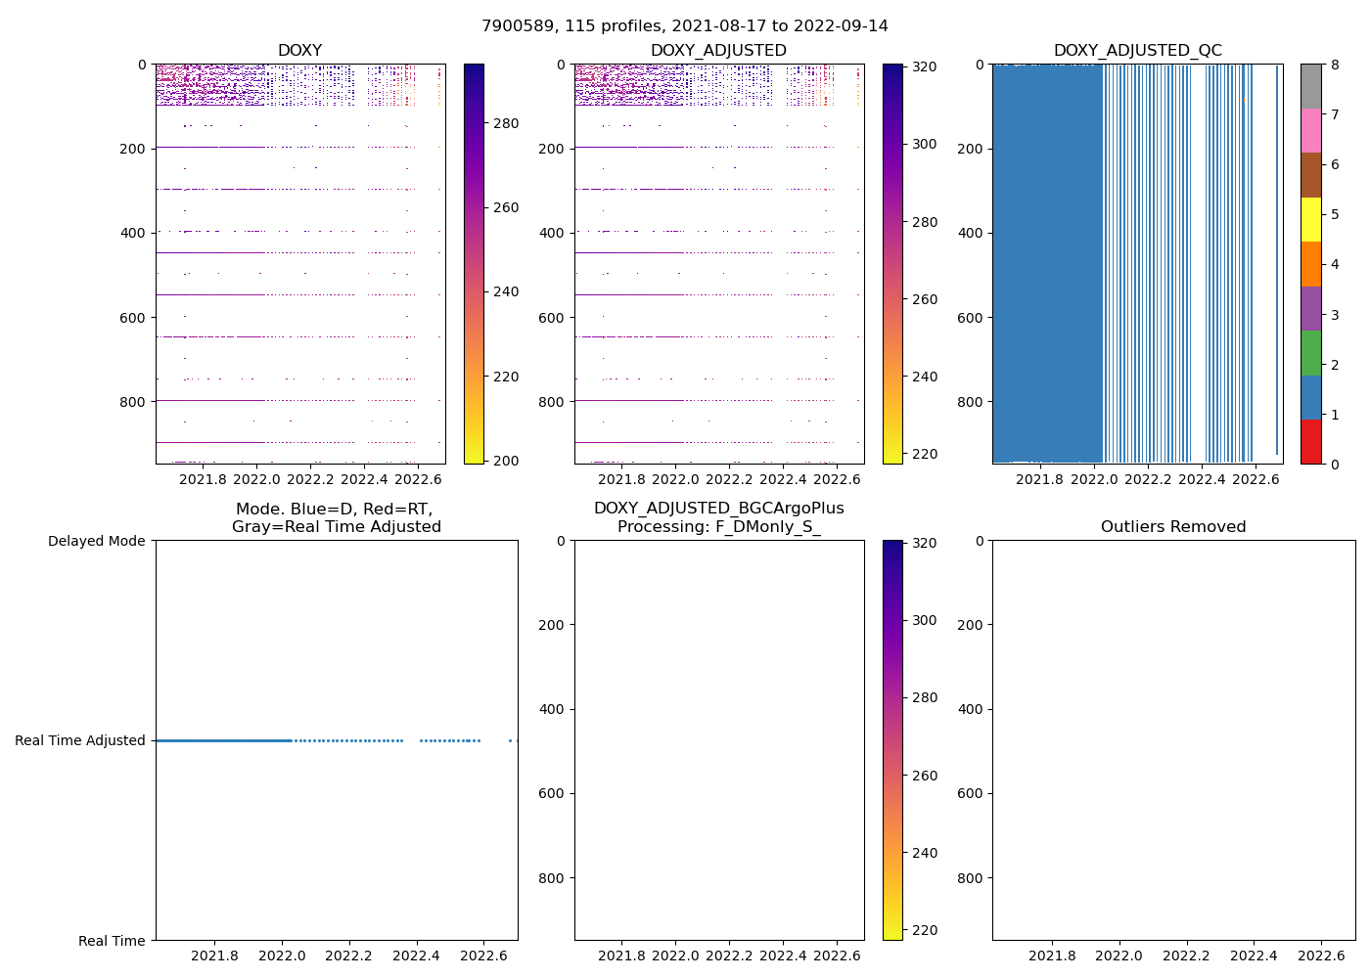Click the brown segment of the QC colorbar
1370x978 pixels.
click(1310, 175)
